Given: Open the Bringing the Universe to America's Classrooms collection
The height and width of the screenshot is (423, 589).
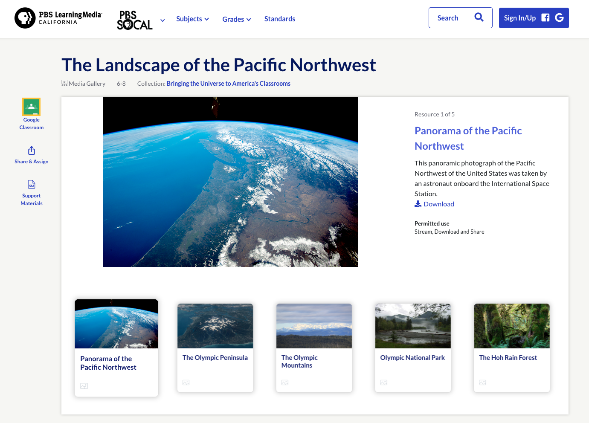Looking at the screenshot, I should tap(228, 83).
